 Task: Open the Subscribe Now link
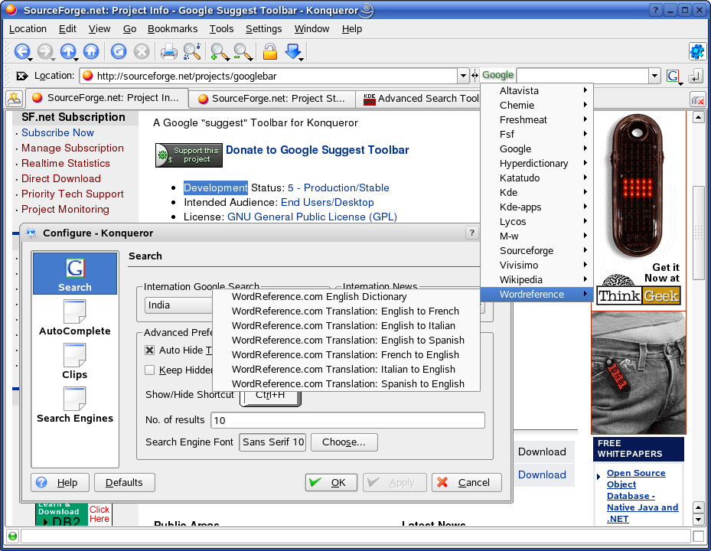click(57, 133)
